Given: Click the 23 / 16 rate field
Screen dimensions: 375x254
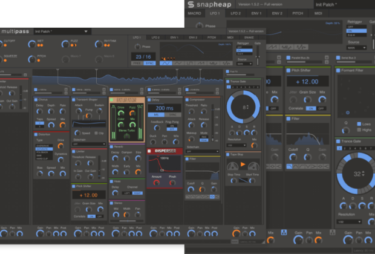Looking at the screenshot, I should (x=143, y=57).
